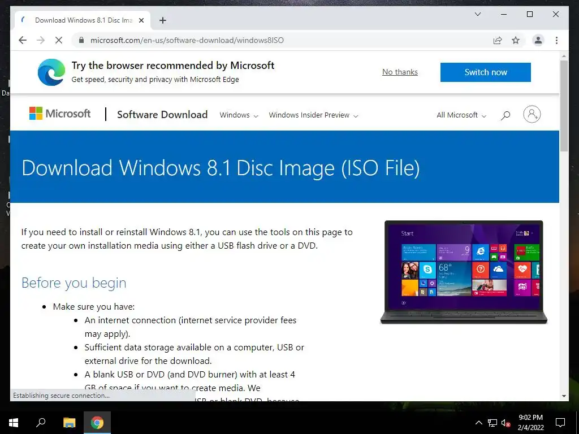The width and height of the screenshot is (579, 434).
Task: Close the Download Windows 8.1 tab
Action: pos(141,20)
